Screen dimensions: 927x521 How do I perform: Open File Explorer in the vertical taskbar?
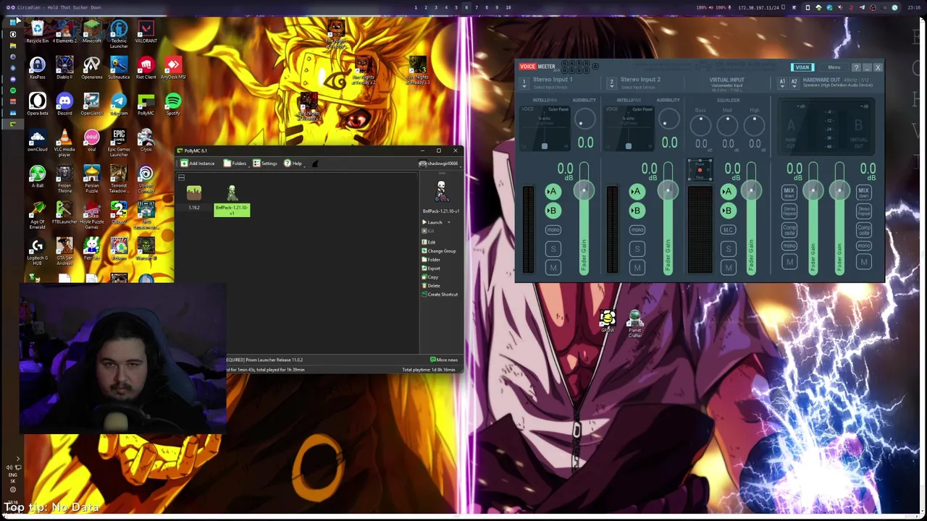(x=13, y=46)
